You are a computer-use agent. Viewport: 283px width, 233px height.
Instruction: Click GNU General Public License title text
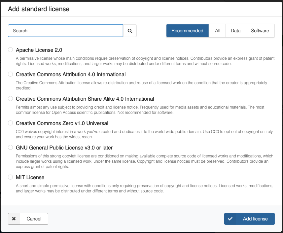pos(64,148)
